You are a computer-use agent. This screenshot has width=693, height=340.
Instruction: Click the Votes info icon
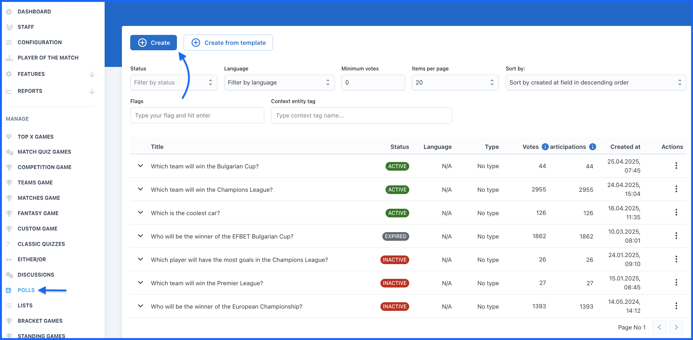[545, 147]
